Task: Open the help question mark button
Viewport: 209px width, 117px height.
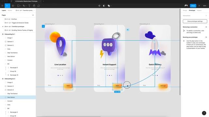Action: 204,113
